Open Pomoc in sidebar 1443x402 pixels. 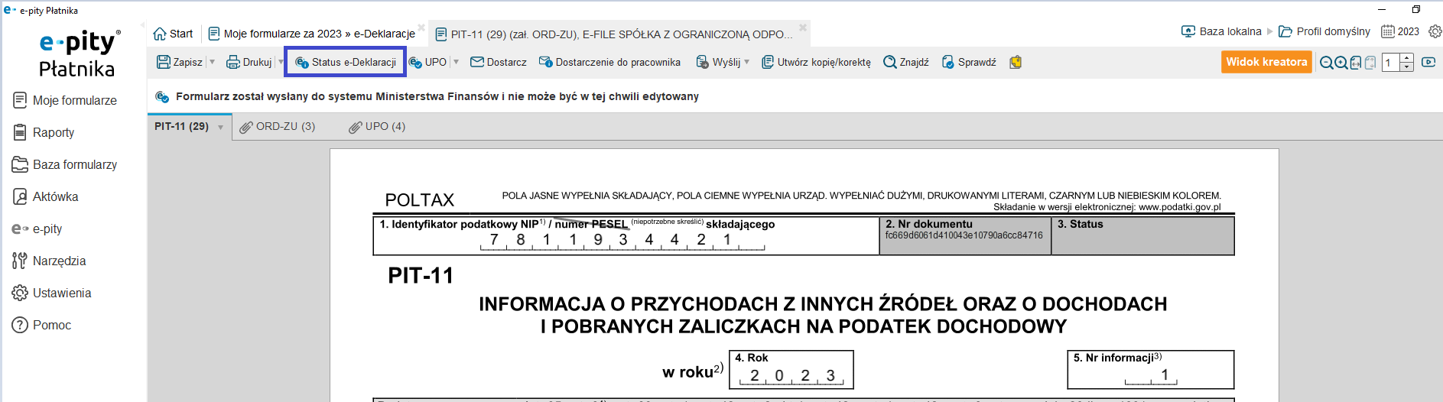pyautogui.click(x=42, y=325)
